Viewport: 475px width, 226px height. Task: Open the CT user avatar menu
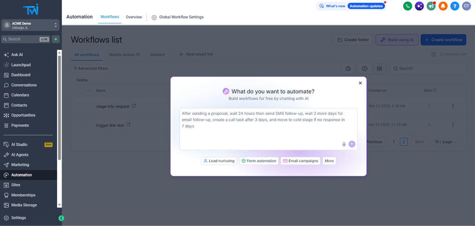466,6
